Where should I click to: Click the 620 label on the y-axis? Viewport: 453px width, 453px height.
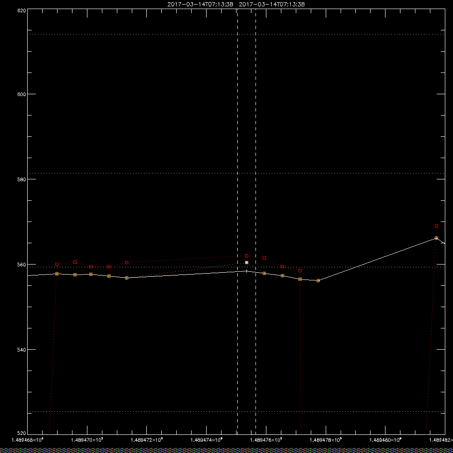point(22,10)
